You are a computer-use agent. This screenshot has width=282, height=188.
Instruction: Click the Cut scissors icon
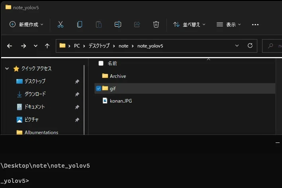click(61, 24)
